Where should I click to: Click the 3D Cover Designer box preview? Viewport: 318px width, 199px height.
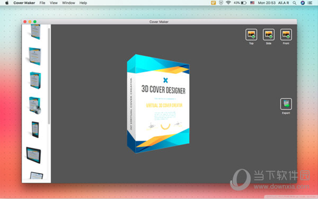[x=158, y=104]
